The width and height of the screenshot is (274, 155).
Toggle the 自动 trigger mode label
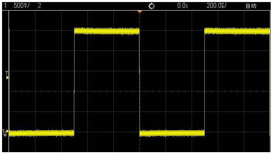pos(251,6)
